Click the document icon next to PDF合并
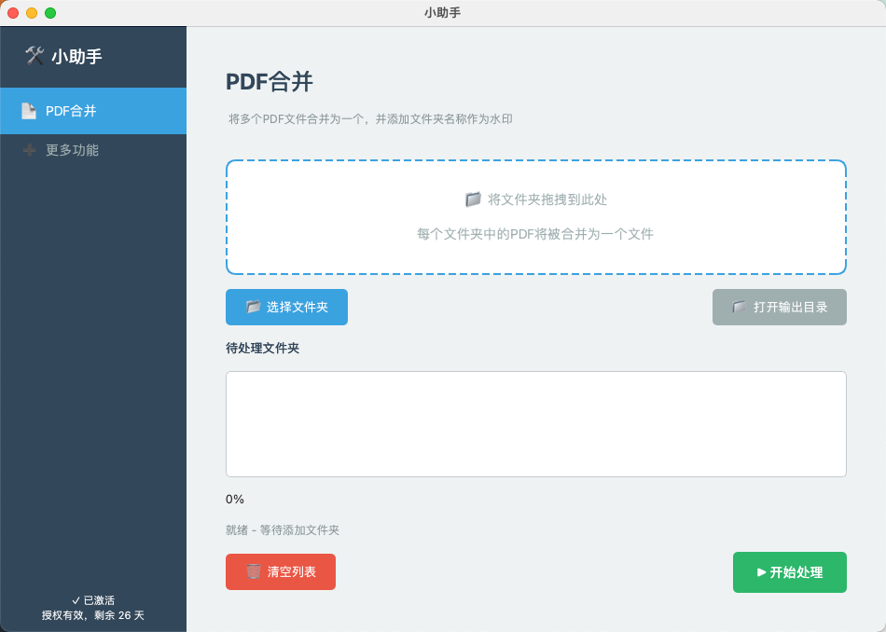Image resolution: width=886 pixels, height=632 pixels. pyautogui.click(x=28, y=111)
